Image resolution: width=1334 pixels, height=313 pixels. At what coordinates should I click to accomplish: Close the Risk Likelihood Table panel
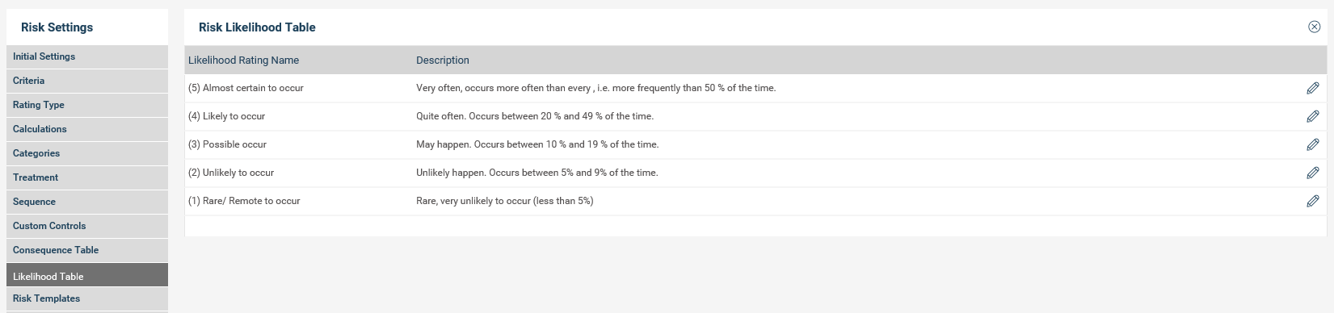coord(1314,27)
